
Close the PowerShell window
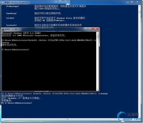click(x=137, y=2)
